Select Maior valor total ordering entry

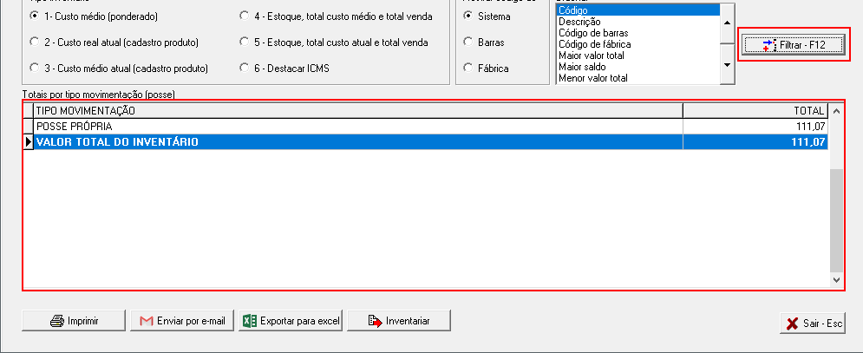pyautogui.click(x=637, y=56)
